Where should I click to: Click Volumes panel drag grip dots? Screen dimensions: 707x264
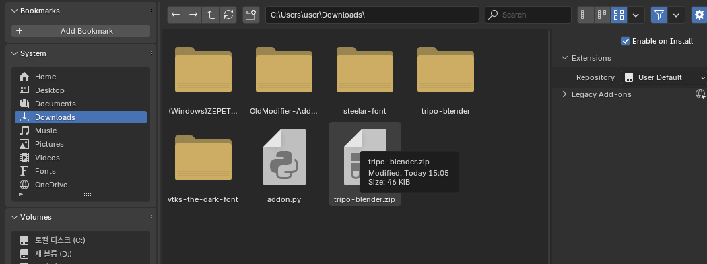148,217
